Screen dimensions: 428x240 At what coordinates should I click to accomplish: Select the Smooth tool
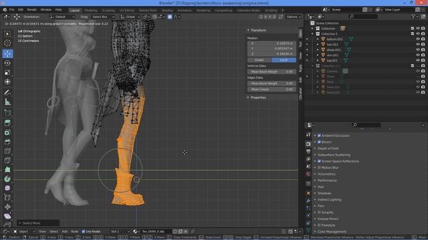click(7, 188)
